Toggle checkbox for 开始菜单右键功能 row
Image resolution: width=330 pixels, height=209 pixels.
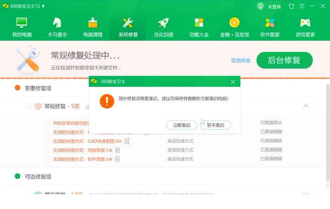[47, 123]
